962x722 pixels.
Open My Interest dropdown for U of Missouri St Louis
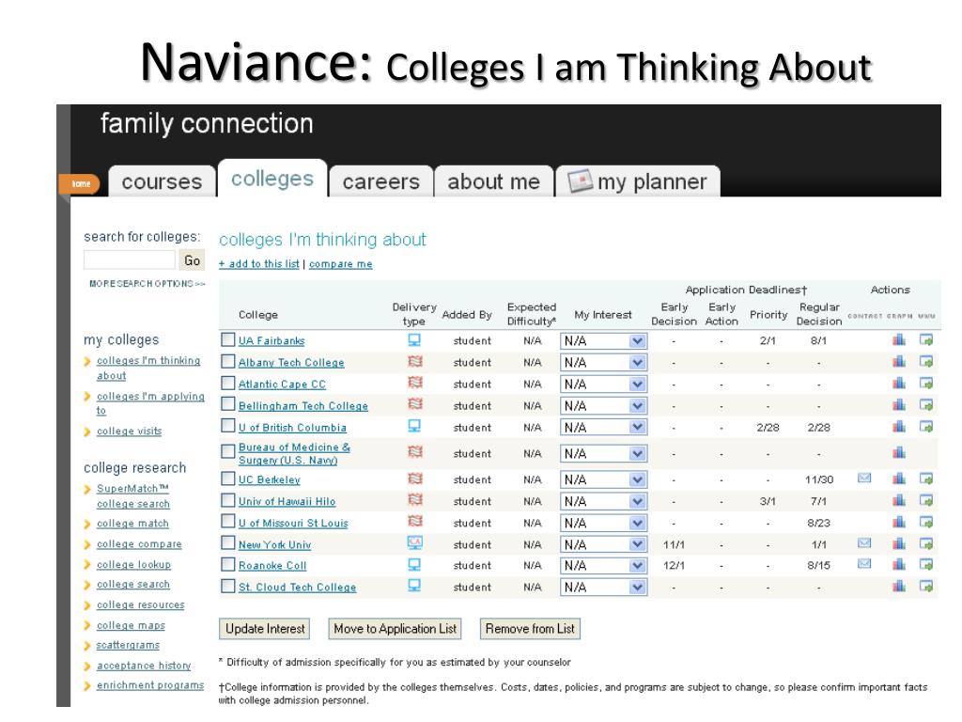coord(604,523)
